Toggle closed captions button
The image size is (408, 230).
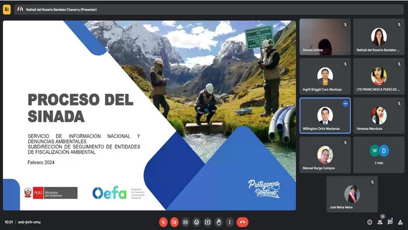185,222
